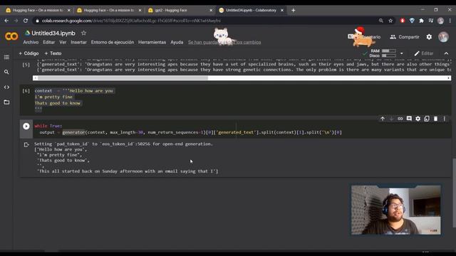Clear the cell output icon
The height and width of the screenshot is (256, 456).
click(26, 144)
